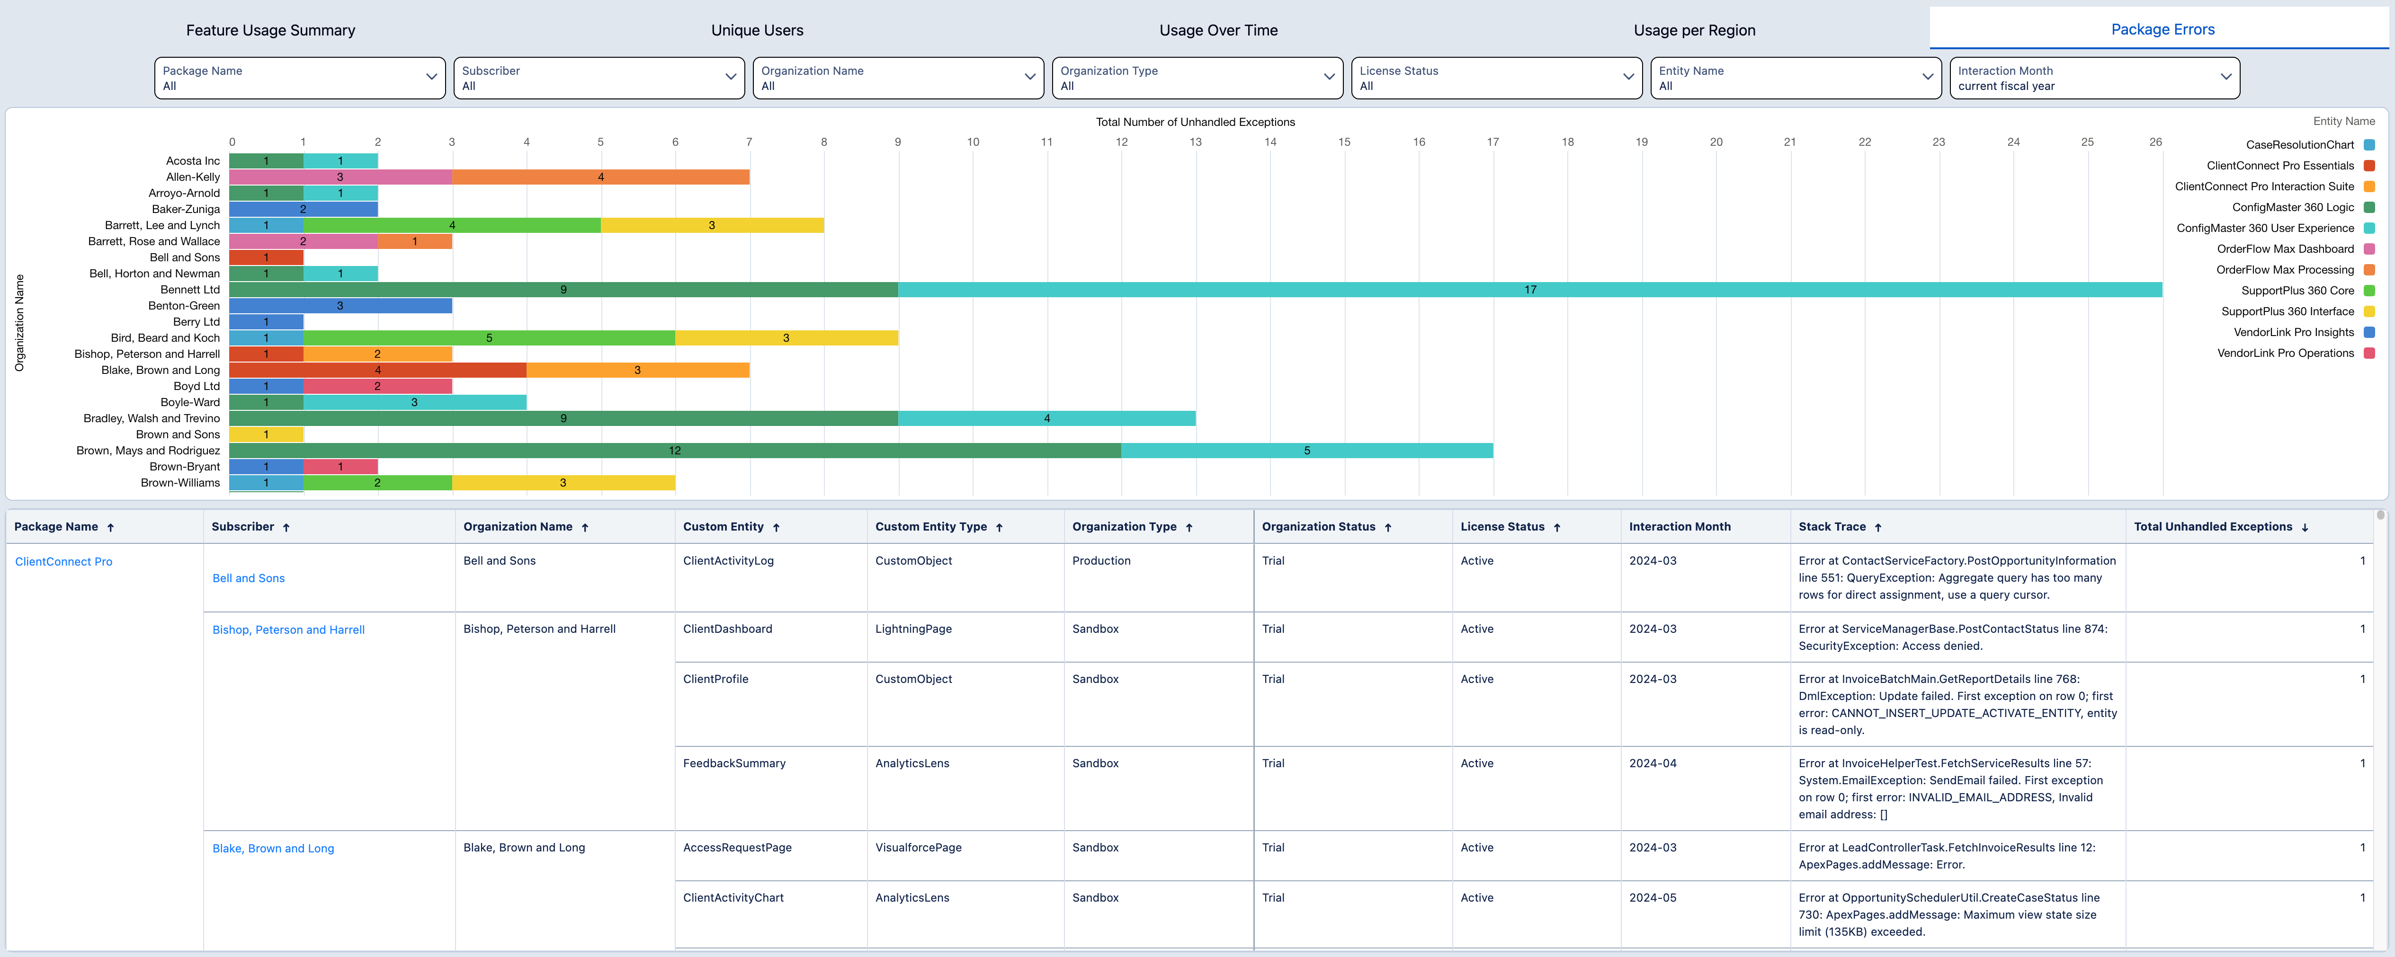Screen dimensions: 2395x957
Task: Open the Bell and Sons subscriber link
Action: (248, 579)
